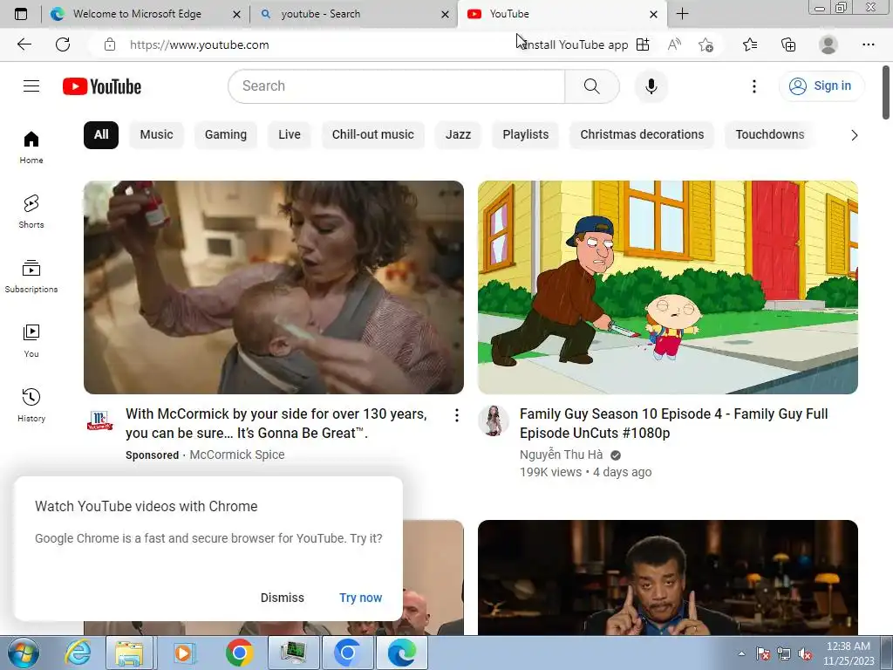Open Windows Explorer folder in taskbar
Screen dimensions: 893x670
(x=129, y=653)
